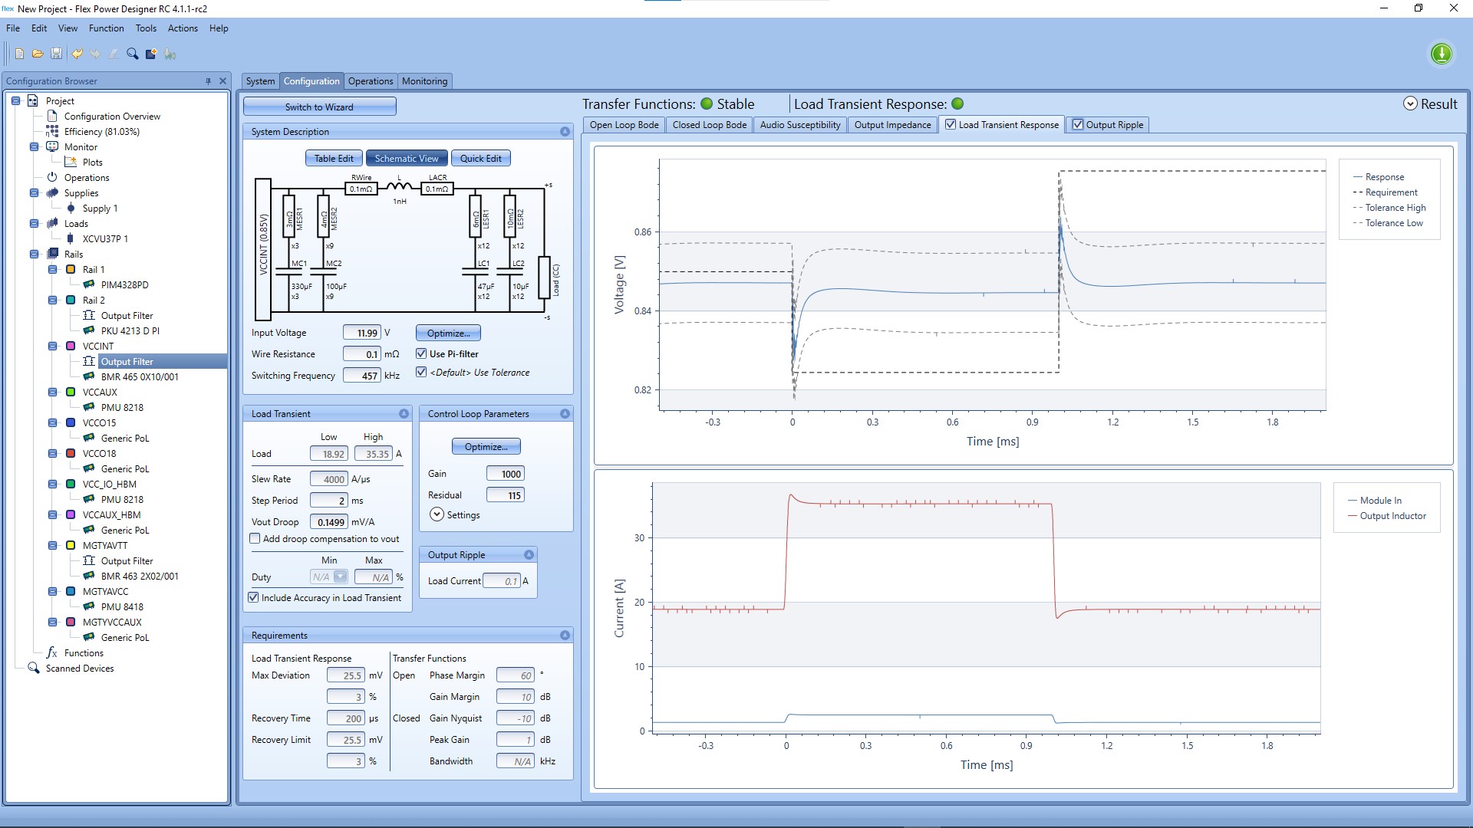This screenshot has width=1473, height=828.
Task: Collapse the Control Loop Parameters section
Action: 565,413
